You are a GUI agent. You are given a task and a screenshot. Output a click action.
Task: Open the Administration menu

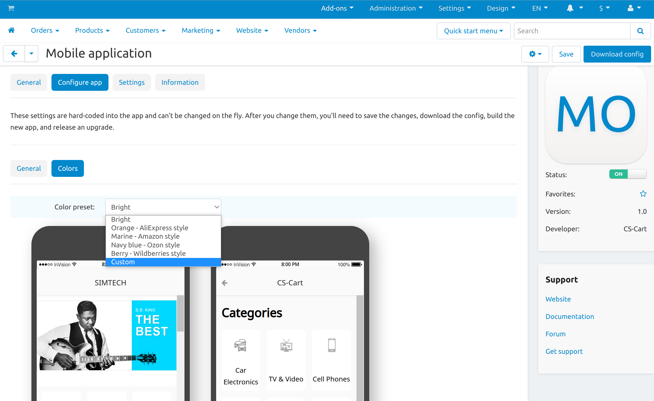coord(396,8)
